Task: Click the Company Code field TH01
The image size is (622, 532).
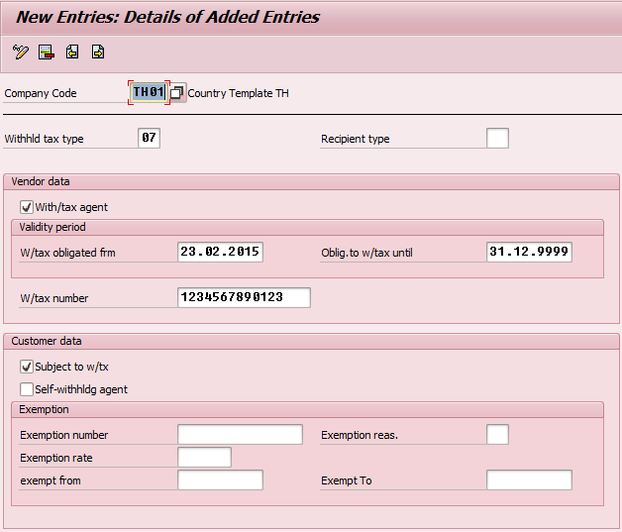Action: click(149, 92)
